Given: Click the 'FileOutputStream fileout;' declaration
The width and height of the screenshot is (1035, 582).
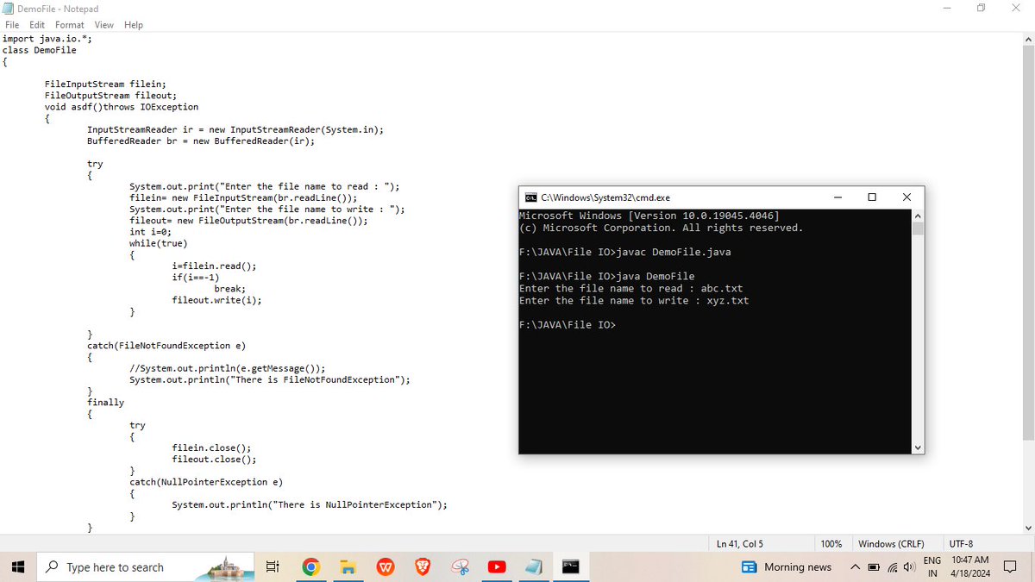Looking at the screenshot, I should [110, 96].
